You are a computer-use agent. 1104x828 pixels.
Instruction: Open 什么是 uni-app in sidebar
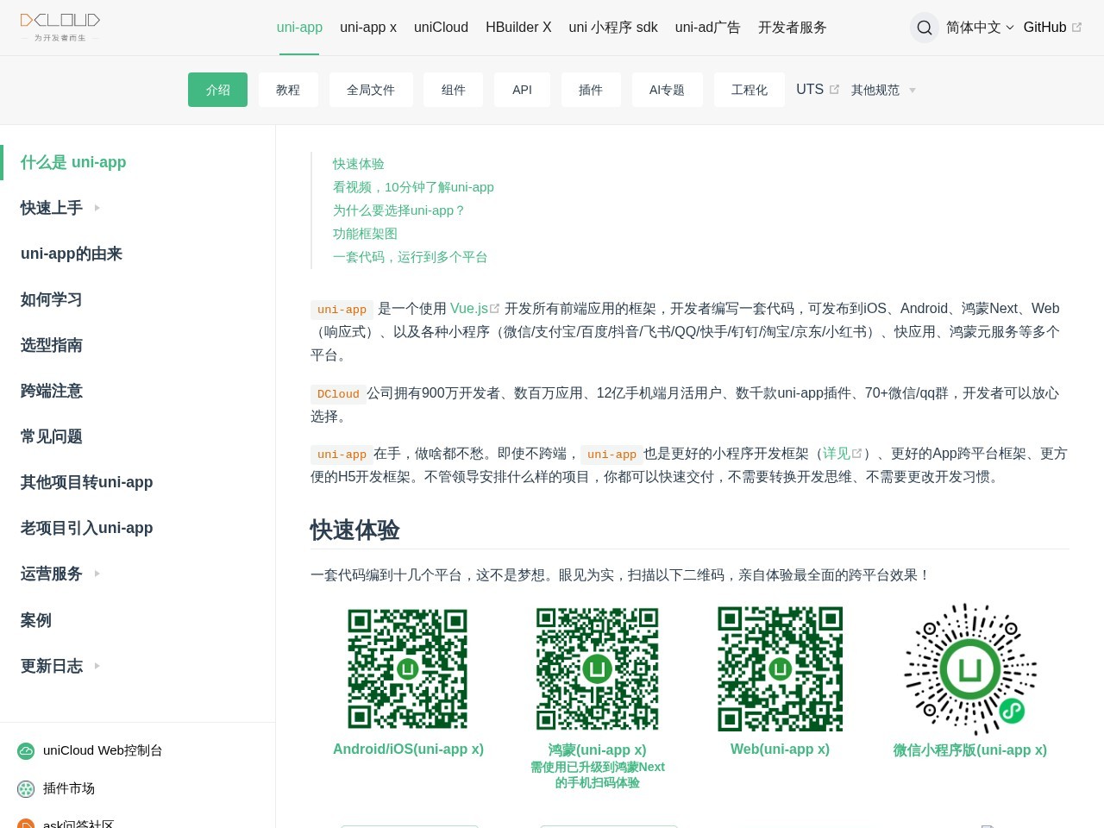(73, 162)
